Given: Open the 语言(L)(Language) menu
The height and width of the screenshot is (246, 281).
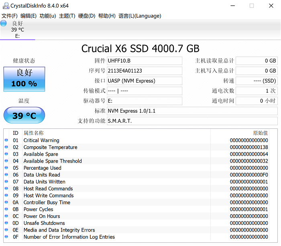Looking at the screenshot, I should coord(140,16).
